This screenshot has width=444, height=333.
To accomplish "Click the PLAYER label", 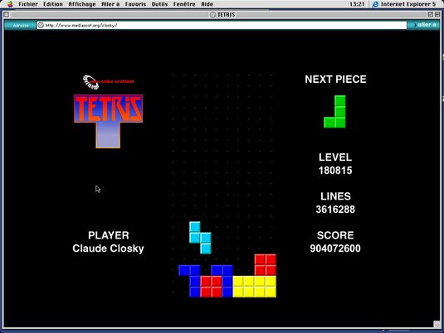I will [109, 235].
